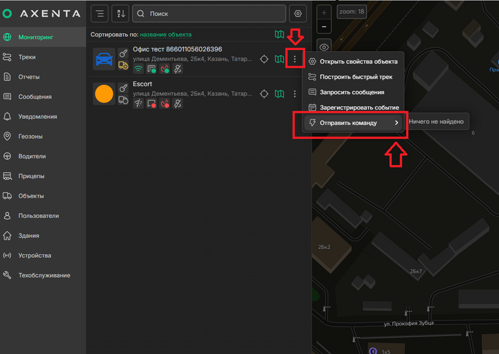Image resolution: width=499 pixels, height=354 pixels.
Task: Click the wifi connection status icon of Офис тест
Action: point(138,69)
